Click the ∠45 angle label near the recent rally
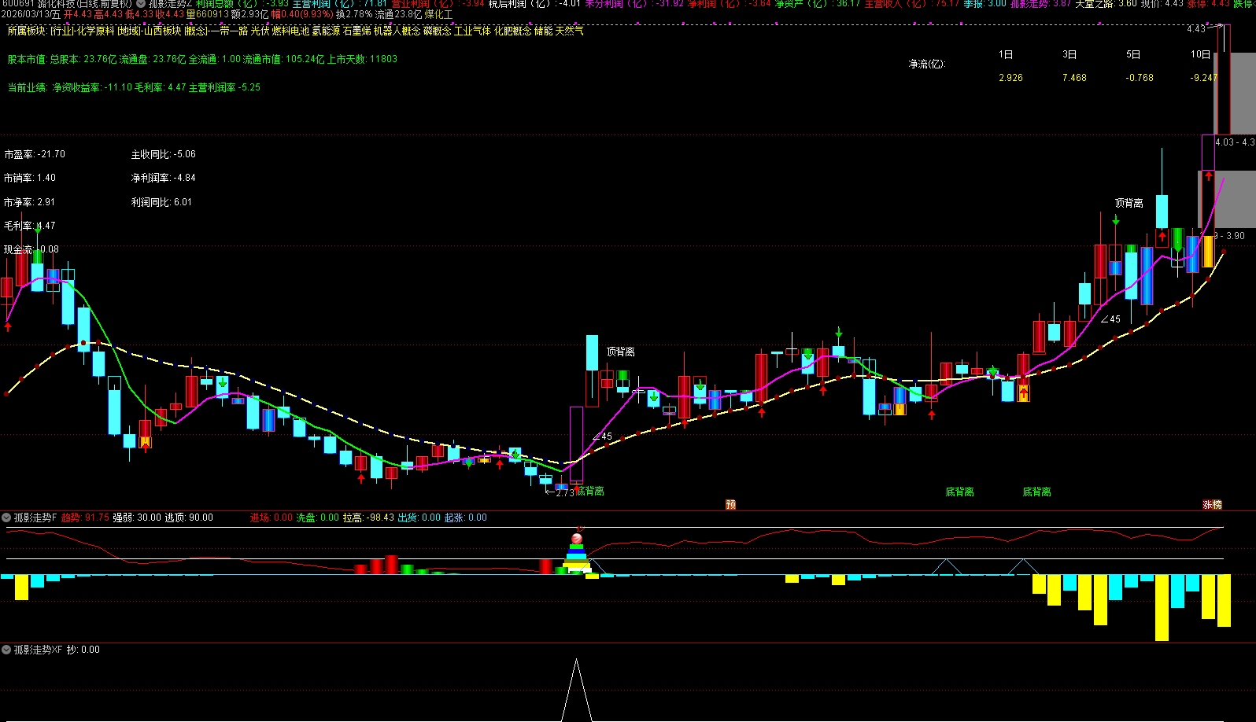 pos(1110,319)
